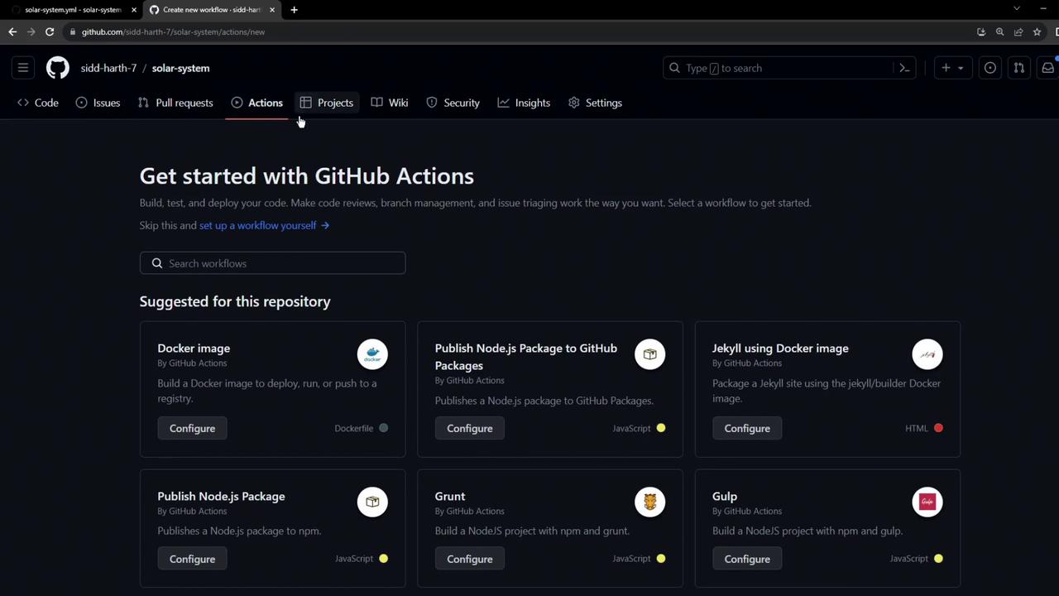Open the Pull requests tab
This screenshot has height=596, width=1059.
coord(175,103)
